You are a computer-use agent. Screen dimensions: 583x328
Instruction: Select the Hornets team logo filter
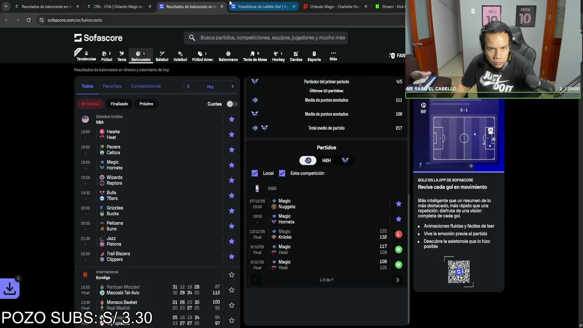click(345, 160)
